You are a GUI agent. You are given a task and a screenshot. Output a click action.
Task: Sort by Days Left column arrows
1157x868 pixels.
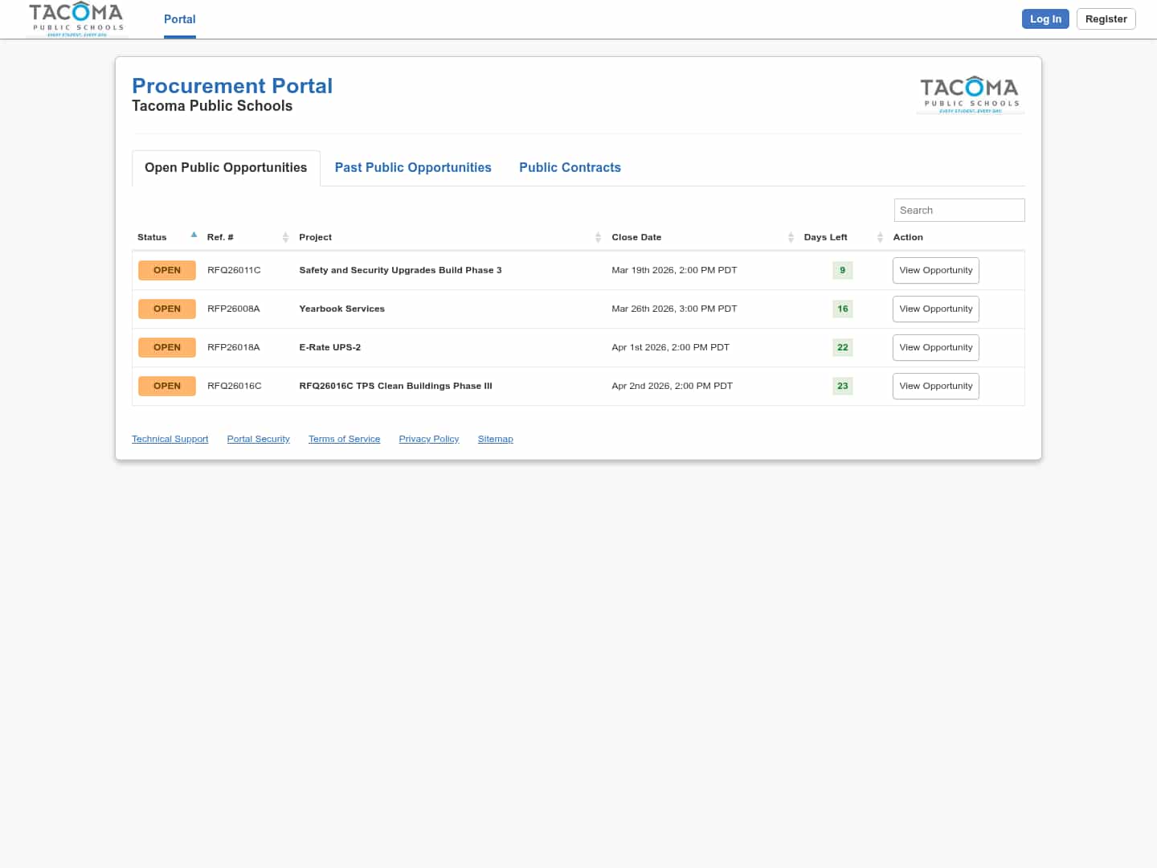(880, 237)
